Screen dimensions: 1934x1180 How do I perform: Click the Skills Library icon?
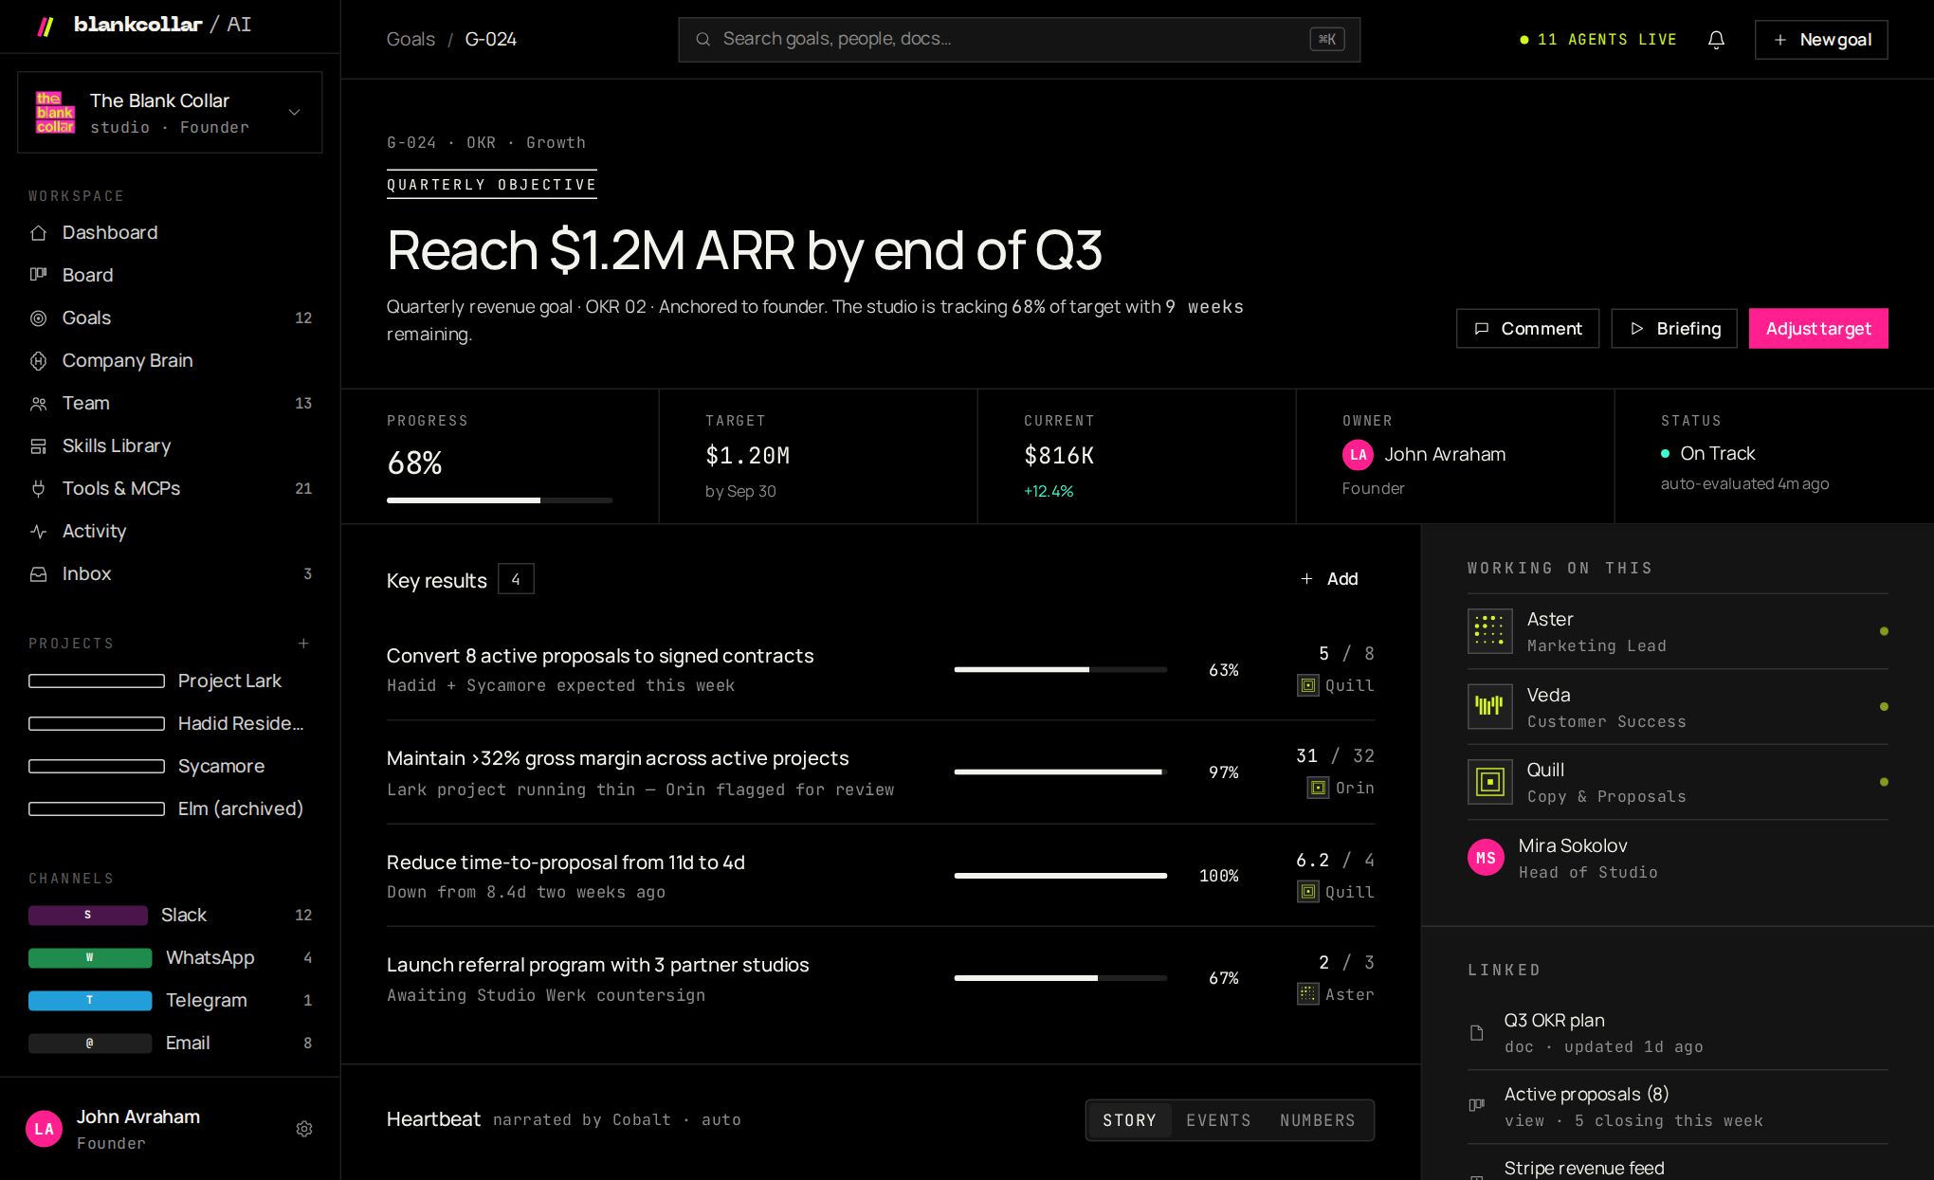[38, 446]
